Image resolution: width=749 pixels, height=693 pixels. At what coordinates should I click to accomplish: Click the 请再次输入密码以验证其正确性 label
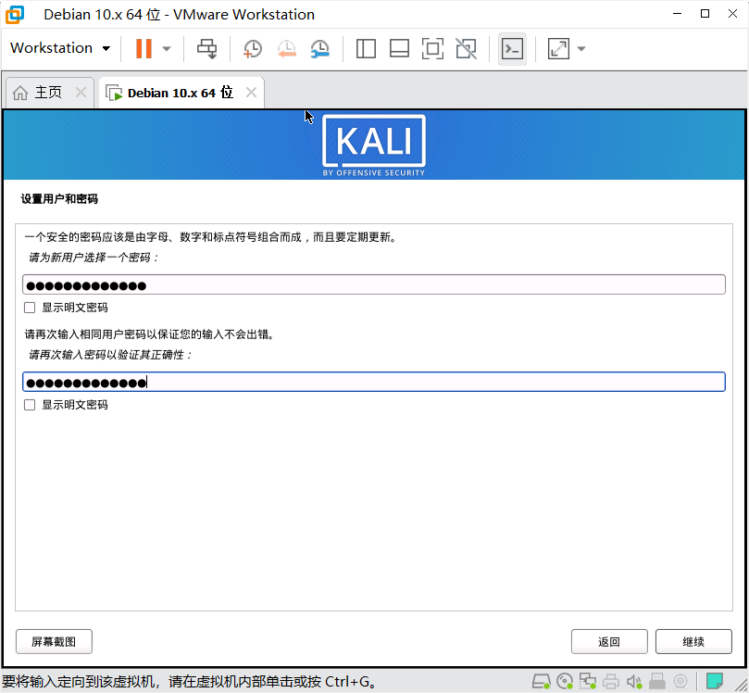coord(110,355)
